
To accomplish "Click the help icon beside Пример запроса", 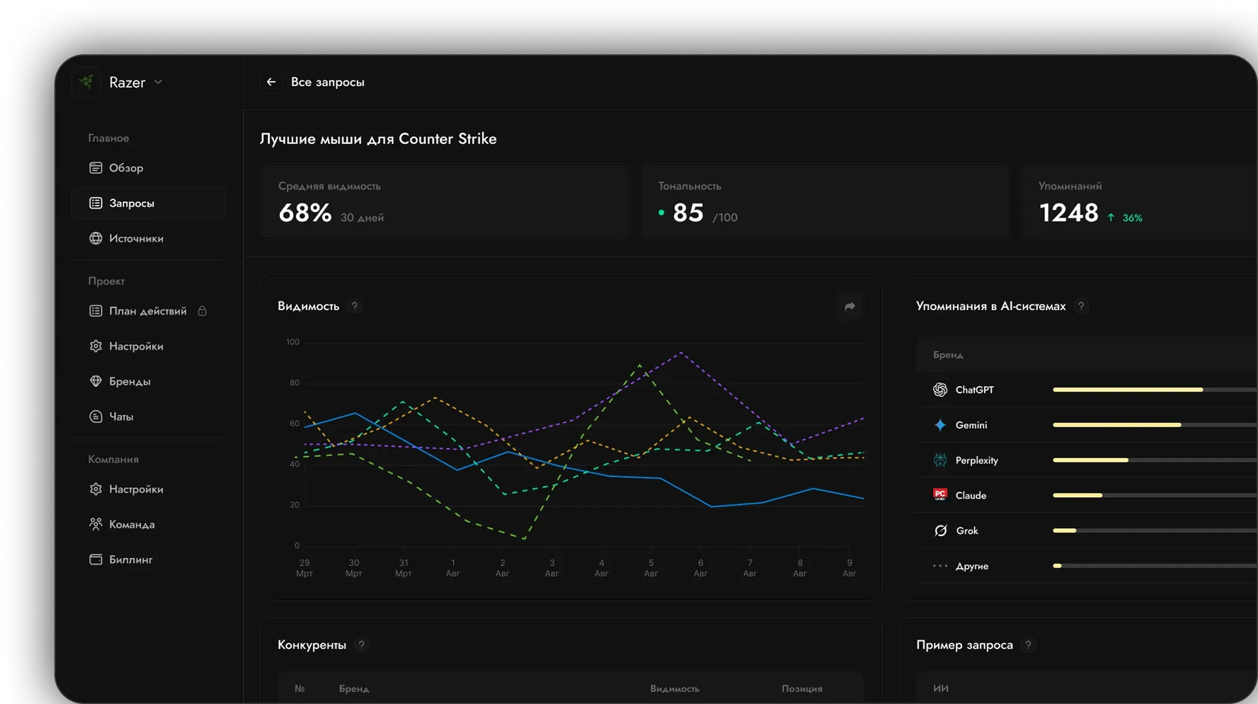I will point(1028,645).
